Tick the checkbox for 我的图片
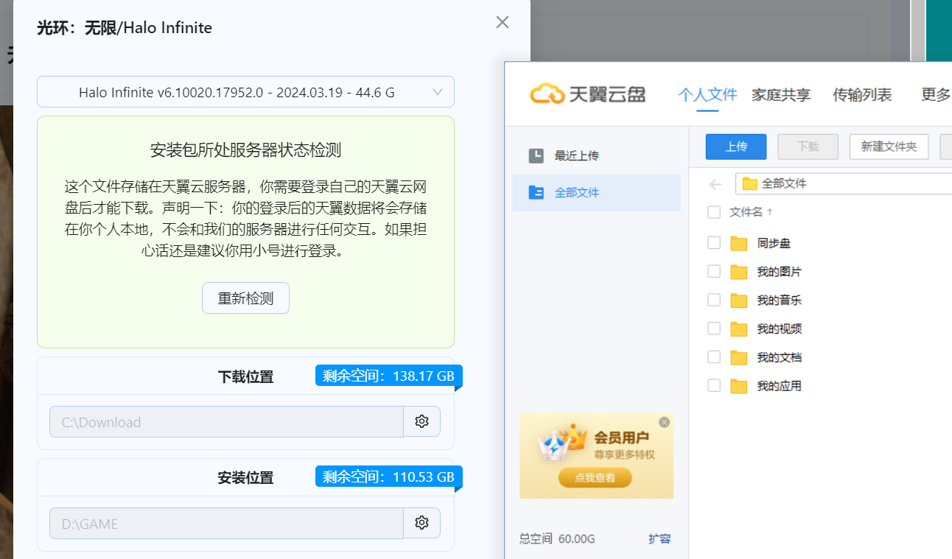This screenshot has height=559, width=952. pyautogui.click(x=713, y=271)
